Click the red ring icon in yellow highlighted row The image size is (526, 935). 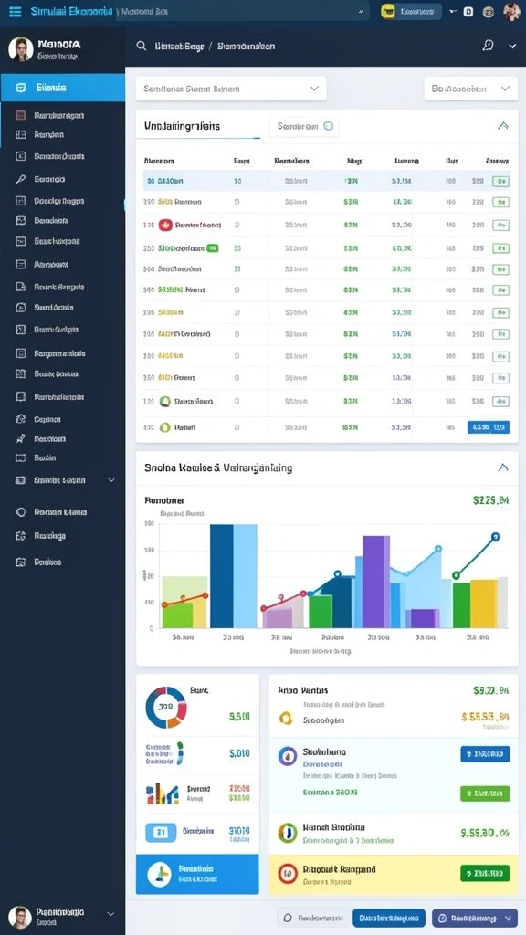(x=288, y=874)
